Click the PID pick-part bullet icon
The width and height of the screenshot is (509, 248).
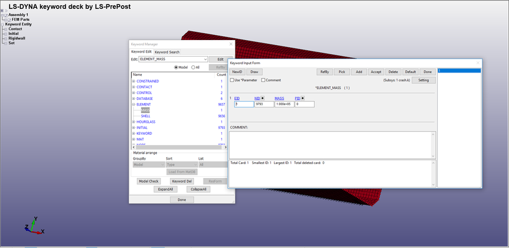[x=303, y=98]
